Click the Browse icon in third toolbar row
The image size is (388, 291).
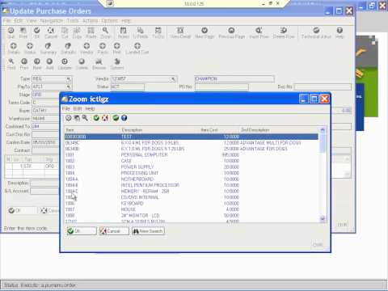(x=99, y=61)
